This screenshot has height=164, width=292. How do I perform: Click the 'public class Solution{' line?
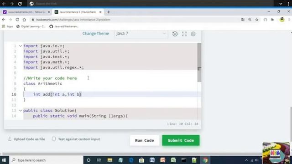(x=50, y=110)
